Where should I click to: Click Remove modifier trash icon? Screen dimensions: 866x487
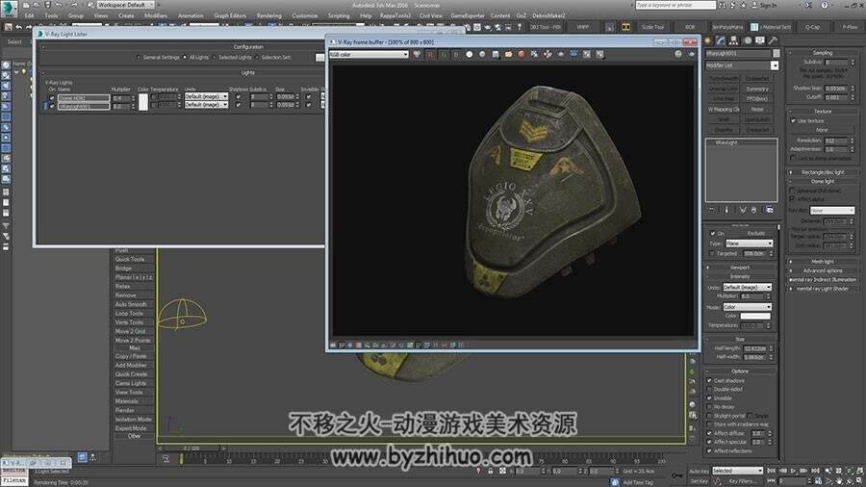tap(753, 210)
